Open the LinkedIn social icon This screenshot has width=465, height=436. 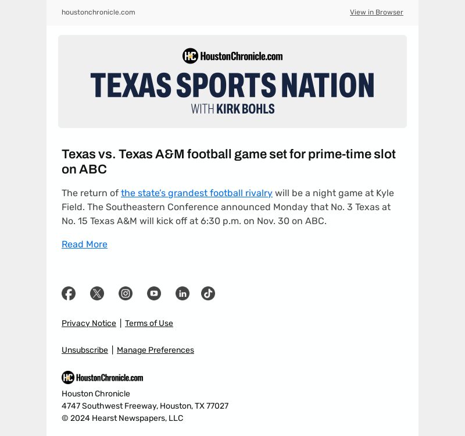click(x=183, y=293)
